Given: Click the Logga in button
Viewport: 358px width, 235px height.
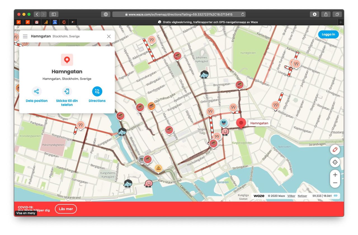Looking at the screenshot, I should [x=328, y=34].
